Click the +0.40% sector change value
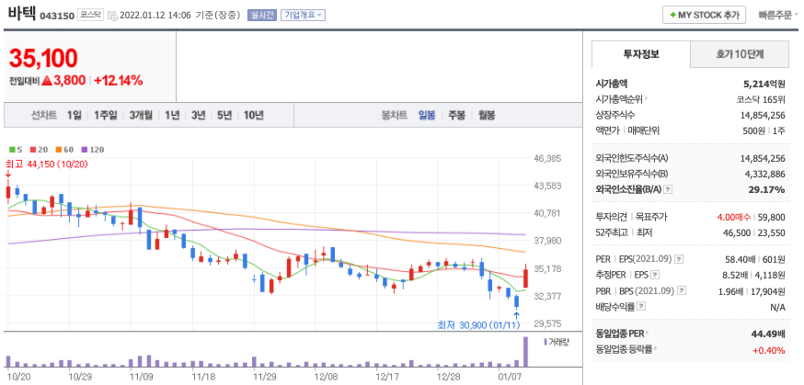The height and width of the screenshot is (385, 804). point(769,350)
